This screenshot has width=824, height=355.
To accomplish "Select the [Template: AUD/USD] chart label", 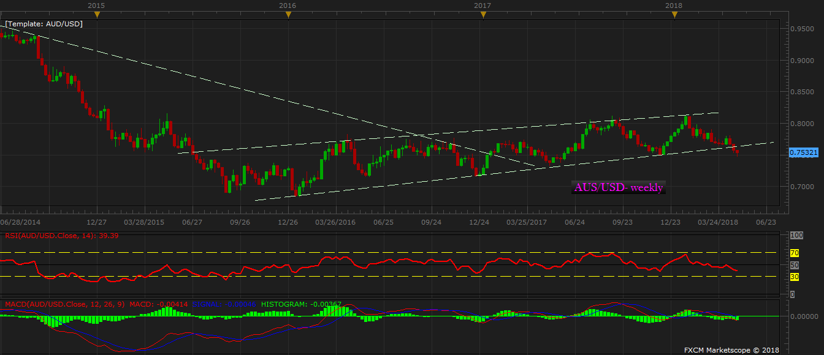I will (44, 23).
